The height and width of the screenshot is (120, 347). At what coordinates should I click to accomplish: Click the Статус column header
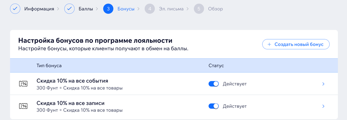(x=216, y=66)
